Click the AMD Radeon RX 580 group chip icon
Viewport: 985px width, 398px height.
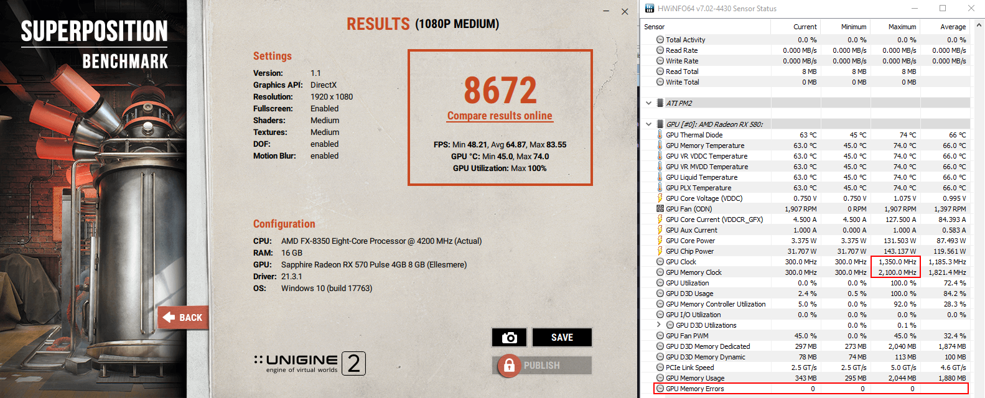point(660,124)
